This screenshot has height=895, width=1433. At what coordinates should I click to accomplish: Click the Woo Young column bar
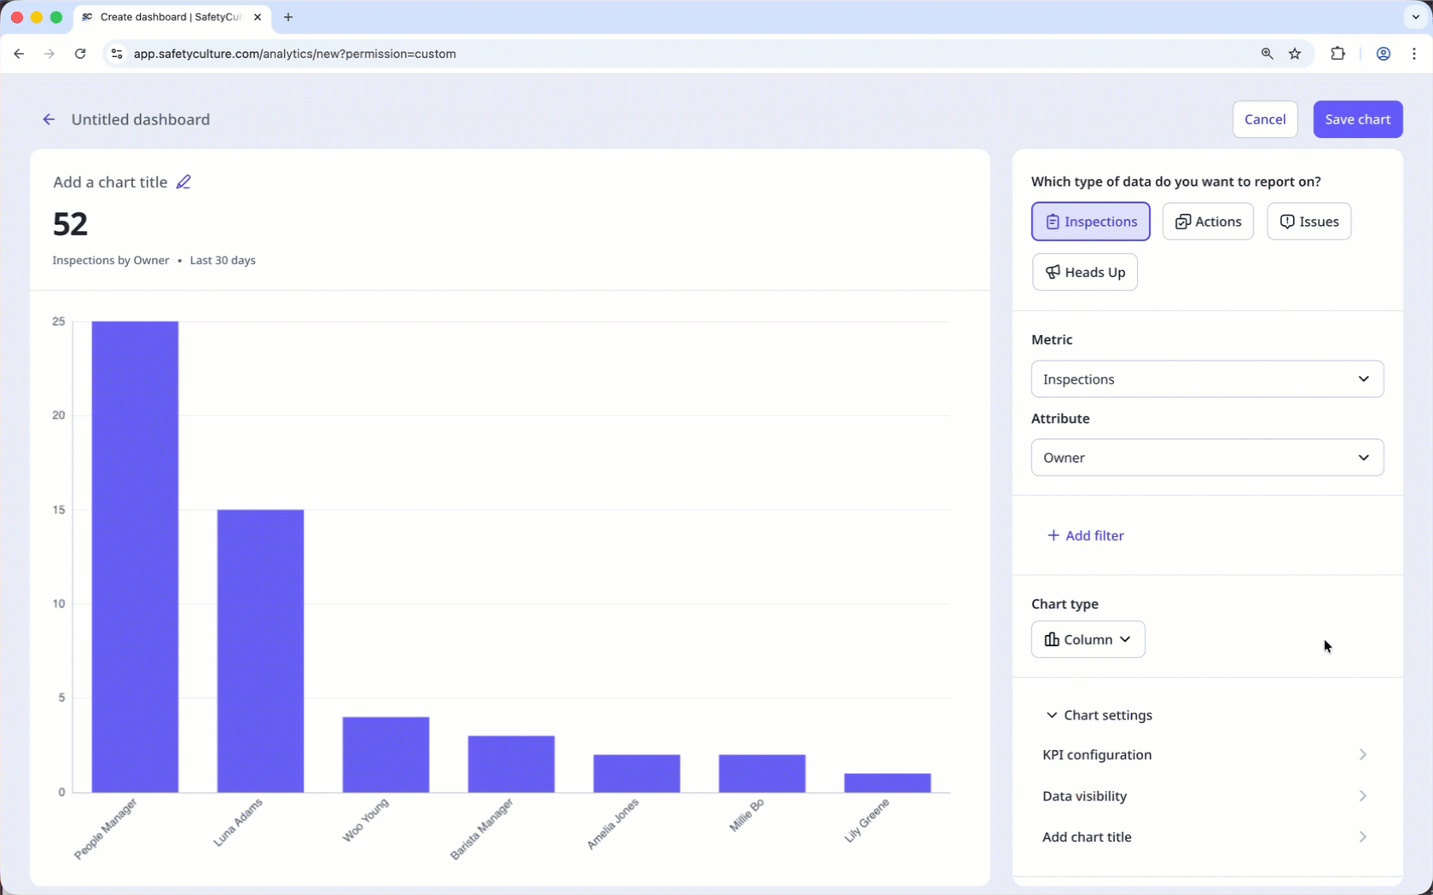click(386, 754)
